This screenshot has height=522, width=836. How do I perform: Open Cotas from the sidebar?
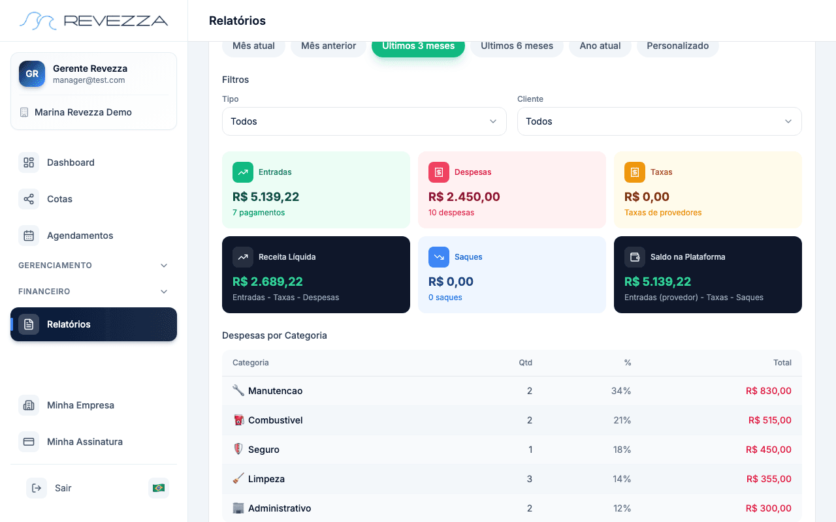93,199
